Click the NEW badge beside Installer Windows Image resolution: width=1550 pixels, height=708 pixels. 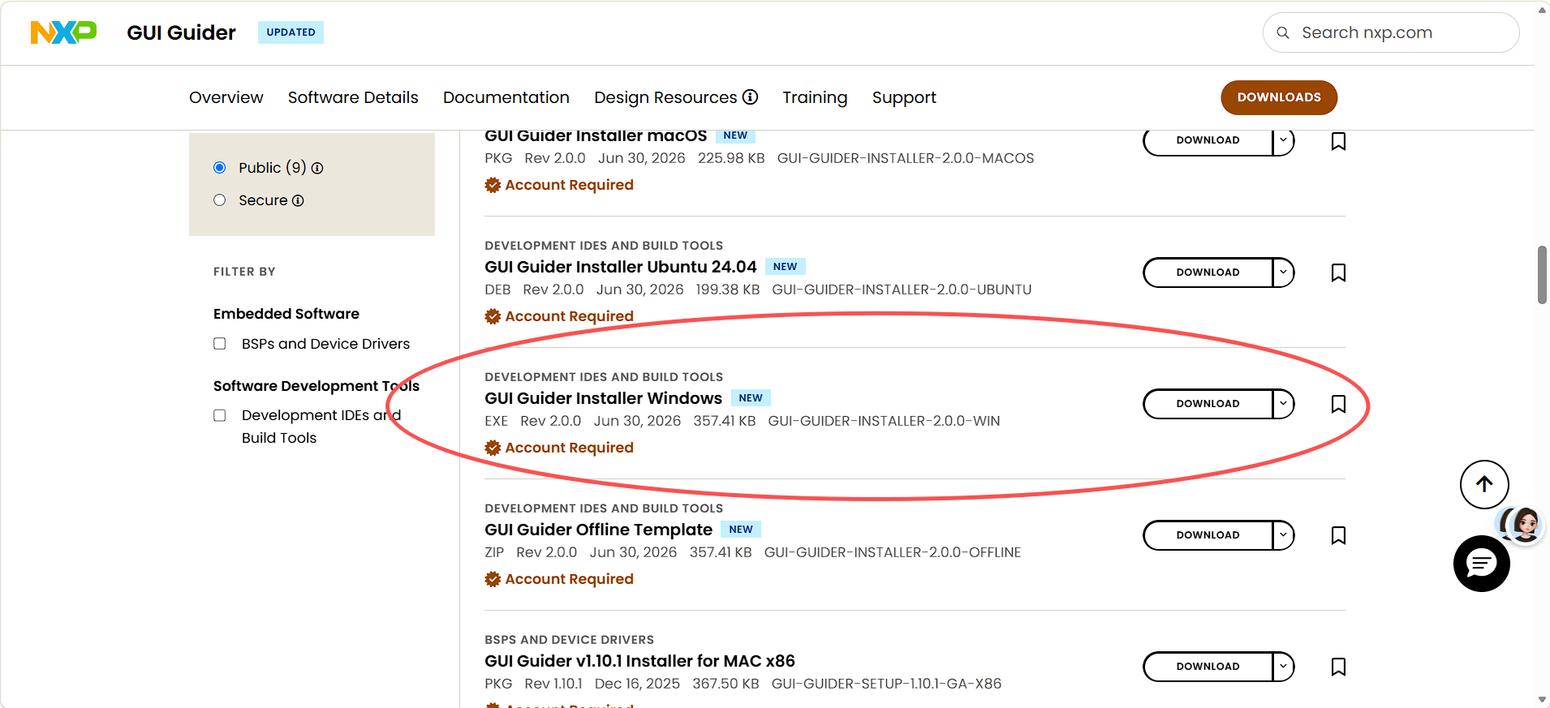click(751, 398)
